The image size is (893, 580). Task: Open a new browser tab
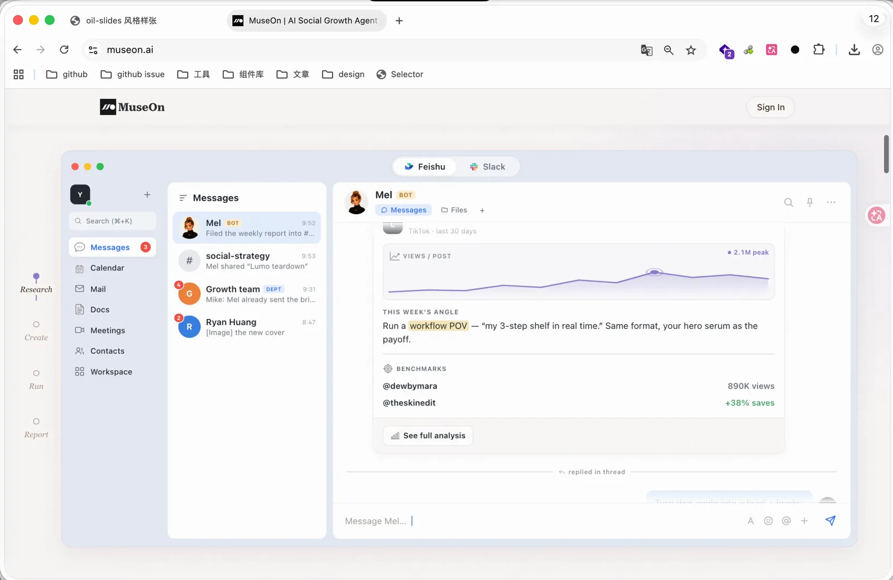click(x=399, y=21)
